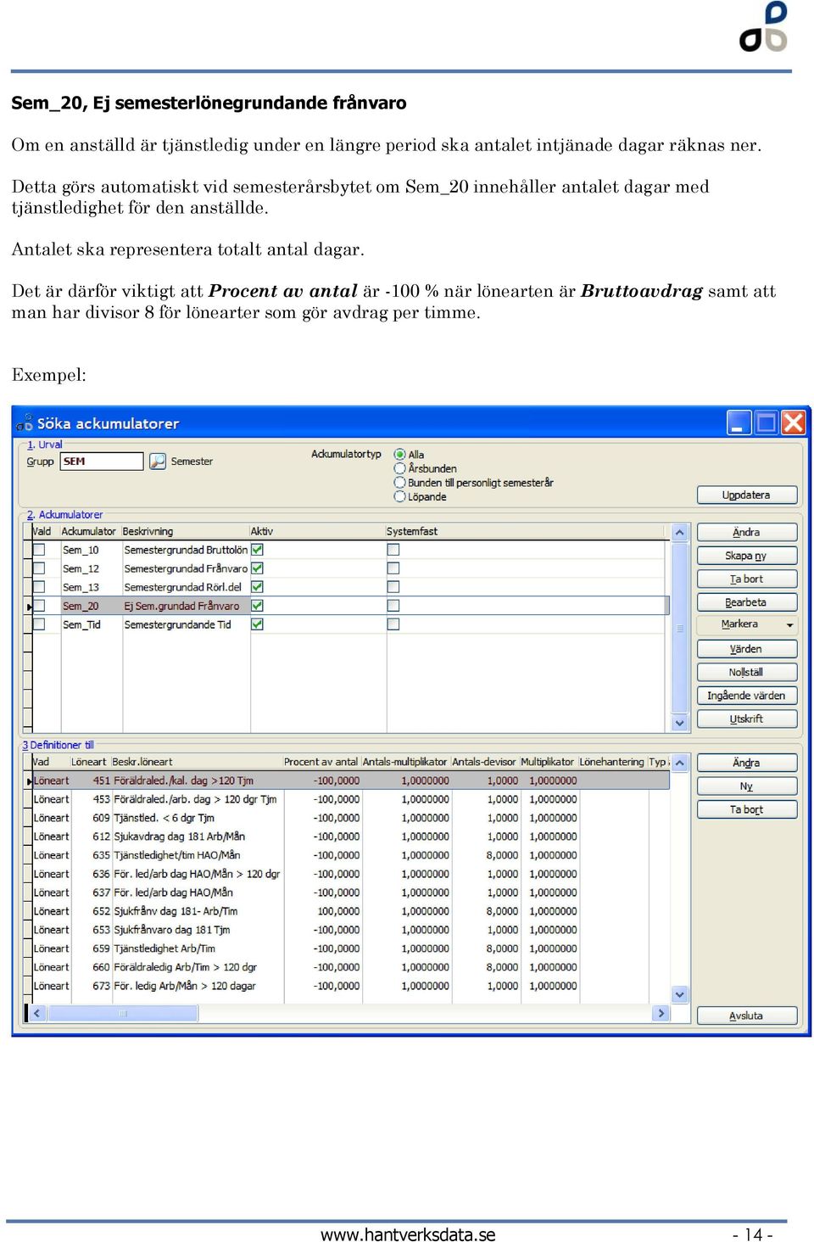This screenshot has width=814, height=1242.
Task: Click Semestergrundande Tid description cell
Action: click(186, 624)
